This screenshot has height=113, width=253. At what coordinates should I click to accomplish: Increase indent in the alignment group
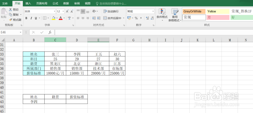click(99, 18)
